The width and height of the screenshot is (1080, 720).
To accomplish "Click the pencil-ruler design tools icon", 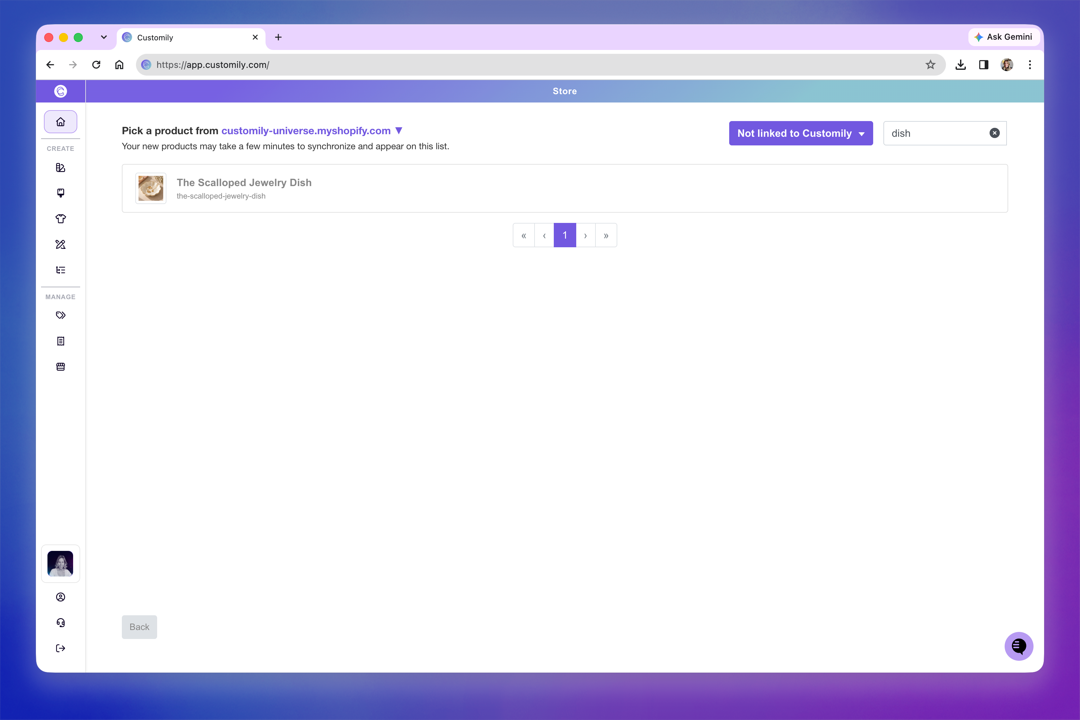I will click(60, 244).
